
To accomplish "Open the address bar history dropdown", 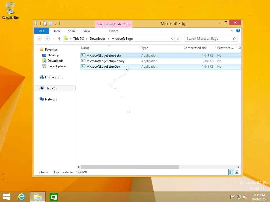I will pyautogui.click(x=172, y=39).
